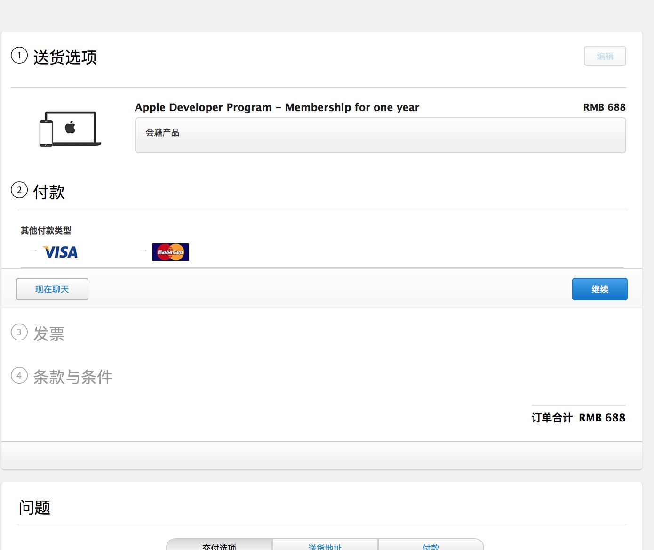Click the 付款 step 2 heading
The width and height of the screenshot is (654, 550).
click(x=49, y=192)
